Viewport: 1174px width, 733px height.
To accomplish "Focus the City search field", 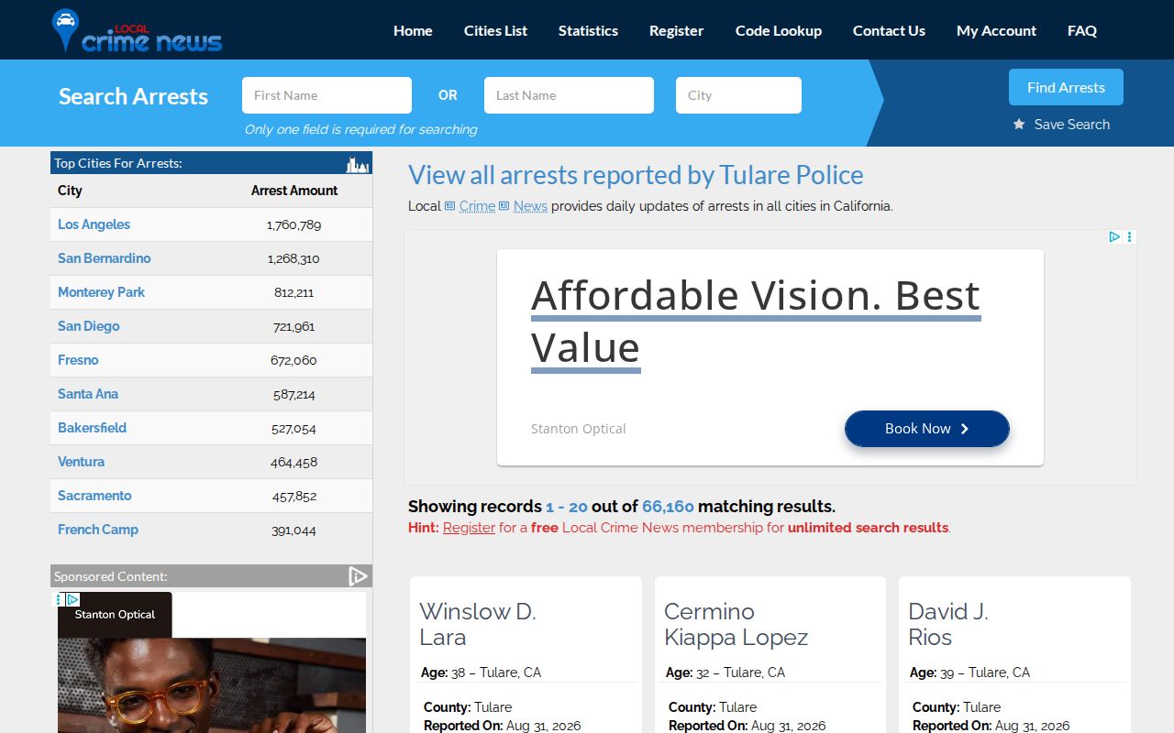I will click(738, 95).
